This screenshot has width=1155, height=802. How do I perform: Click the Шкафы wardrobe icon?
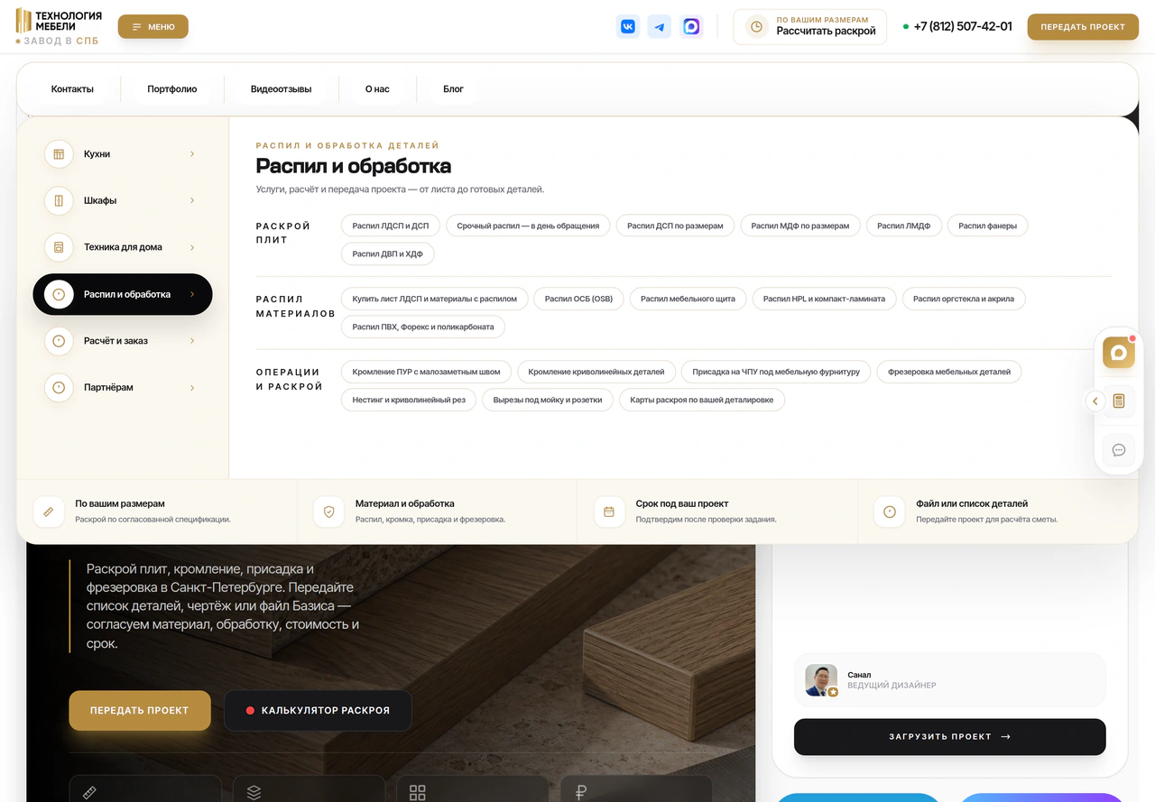(59, 200)
